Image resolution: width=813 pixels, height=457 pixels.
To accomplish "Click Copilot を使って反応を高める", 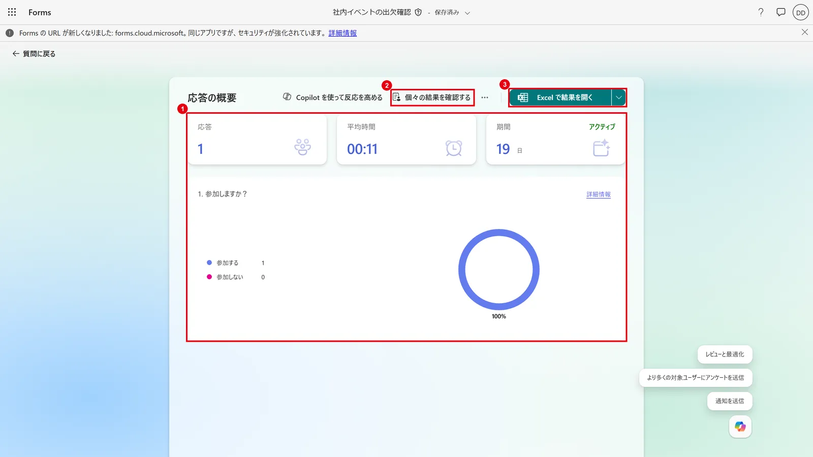I will 333,97.
